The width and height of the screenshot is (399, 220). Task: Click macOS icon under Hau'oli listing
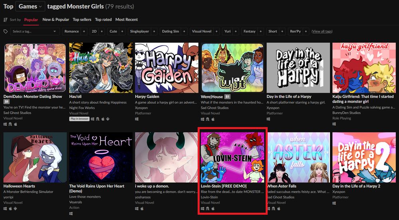click(x=103, y=119)
